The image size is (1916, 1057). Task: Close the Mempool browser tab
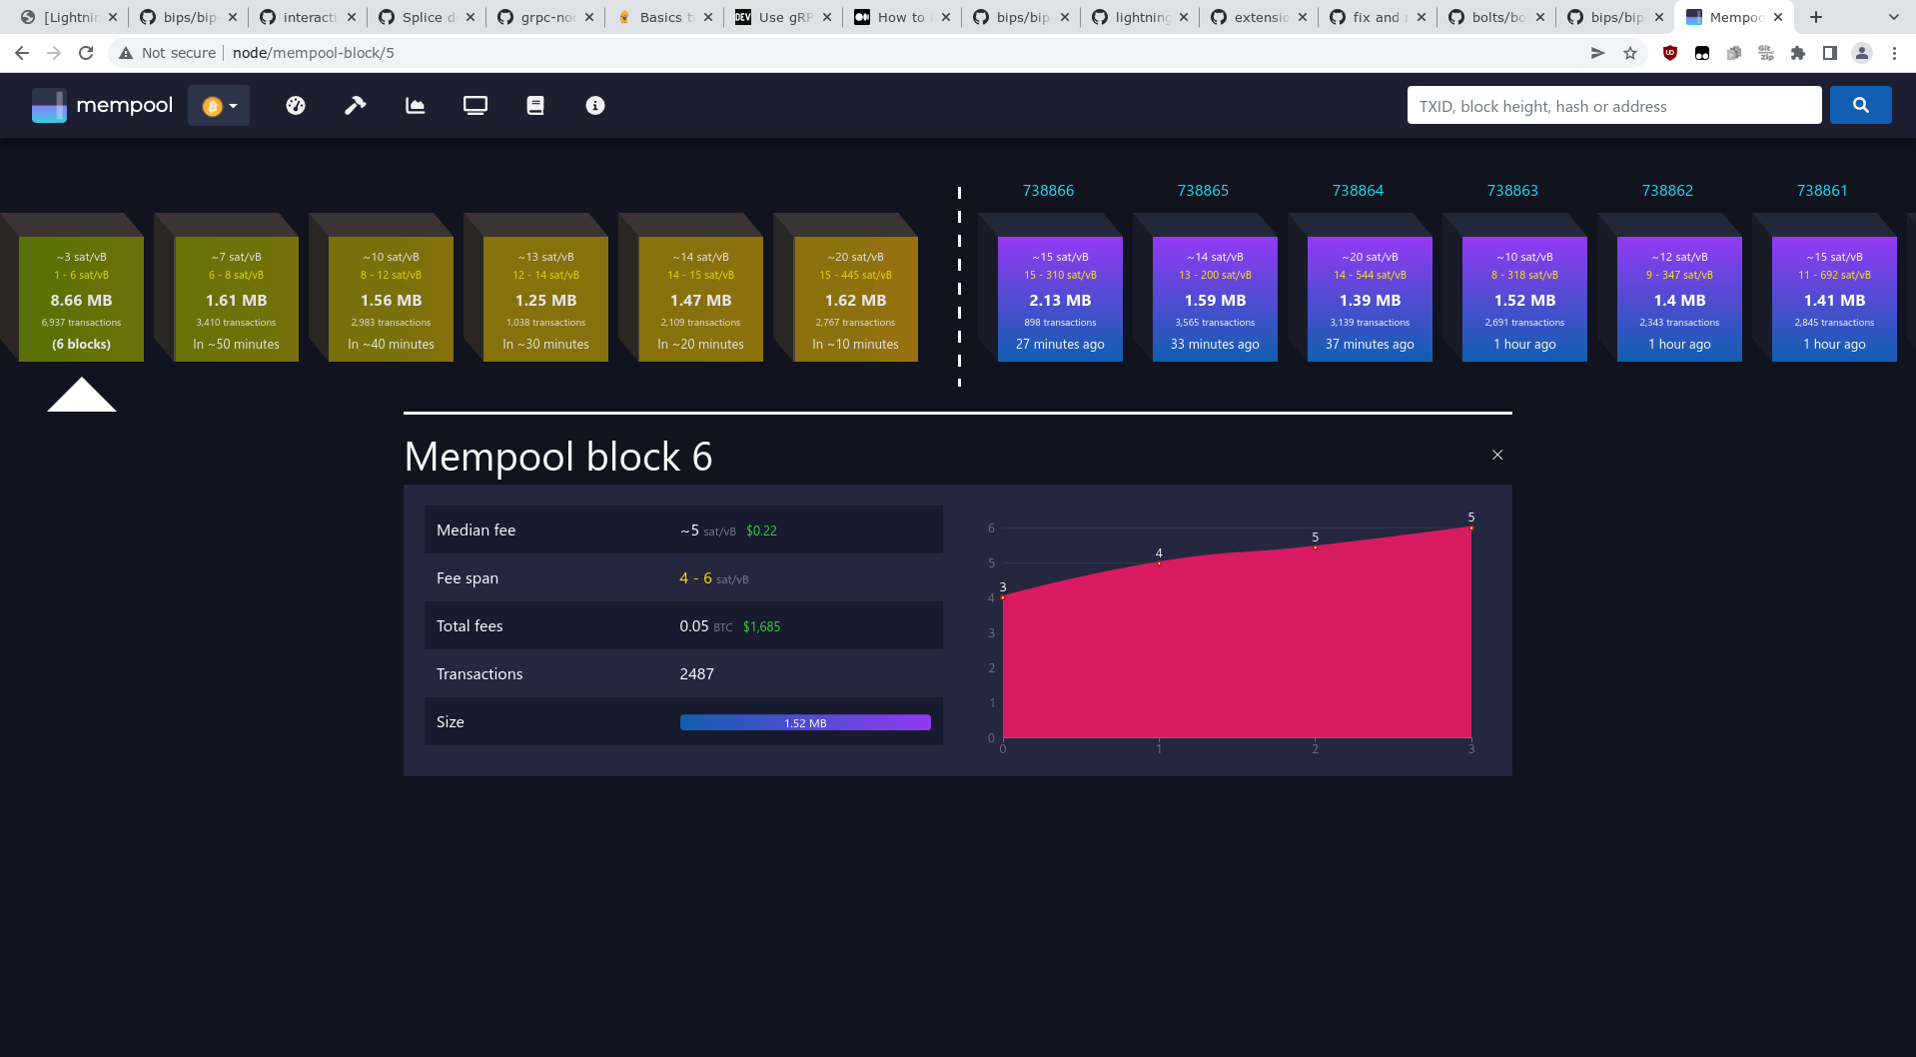(1778, 17)
